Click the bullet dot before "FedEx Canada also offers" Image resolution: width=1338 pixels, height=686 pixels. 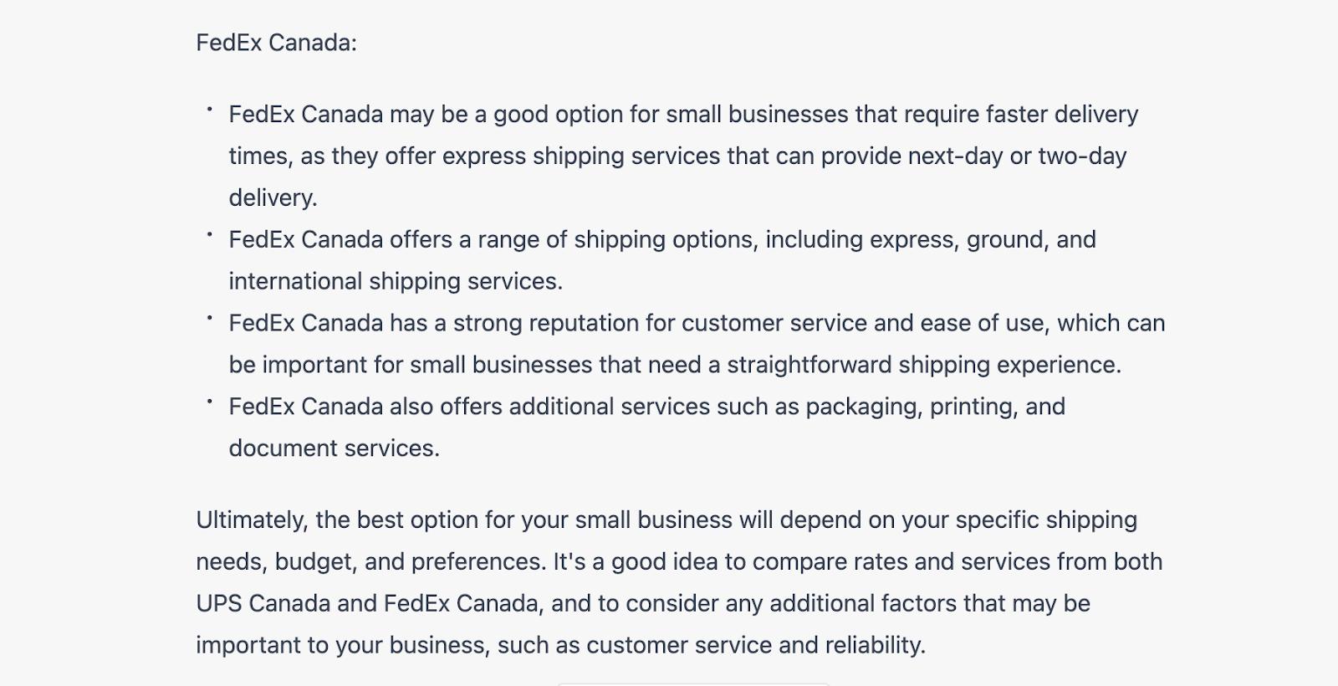[210, 402]
